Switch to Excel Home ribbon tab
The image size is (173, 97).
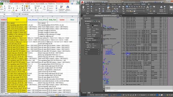6,4
